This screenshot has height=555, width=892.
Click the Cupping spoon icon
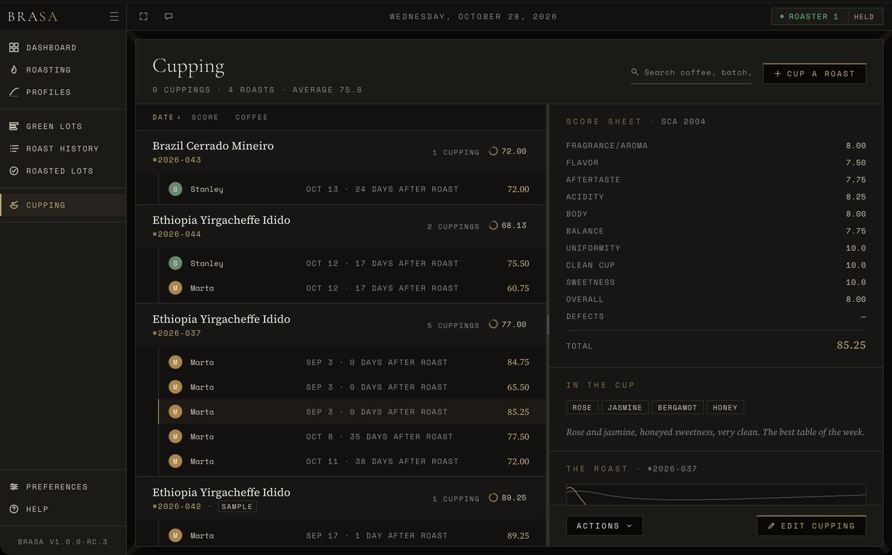[14, 205]
